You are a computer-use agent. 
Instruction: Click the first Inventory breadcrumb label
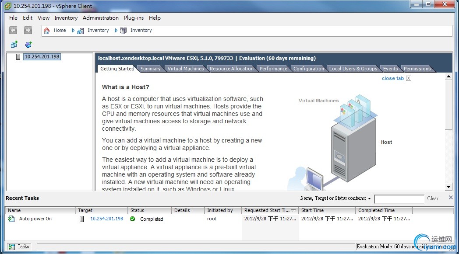(x=98, y=30)
